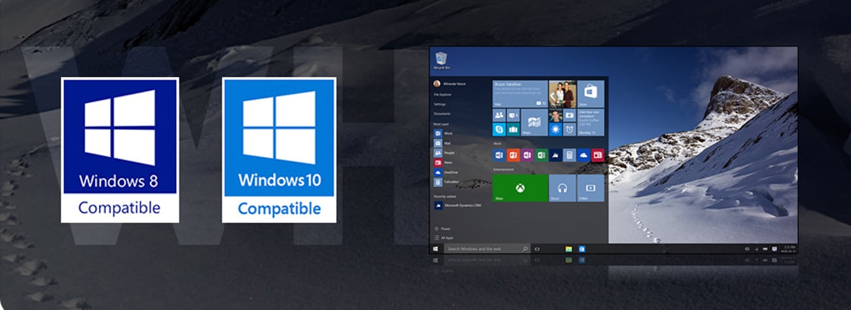Launch OneNote tile in the Work group
Viewport: 851px width, 310px height.
click(x=528, y=155)
